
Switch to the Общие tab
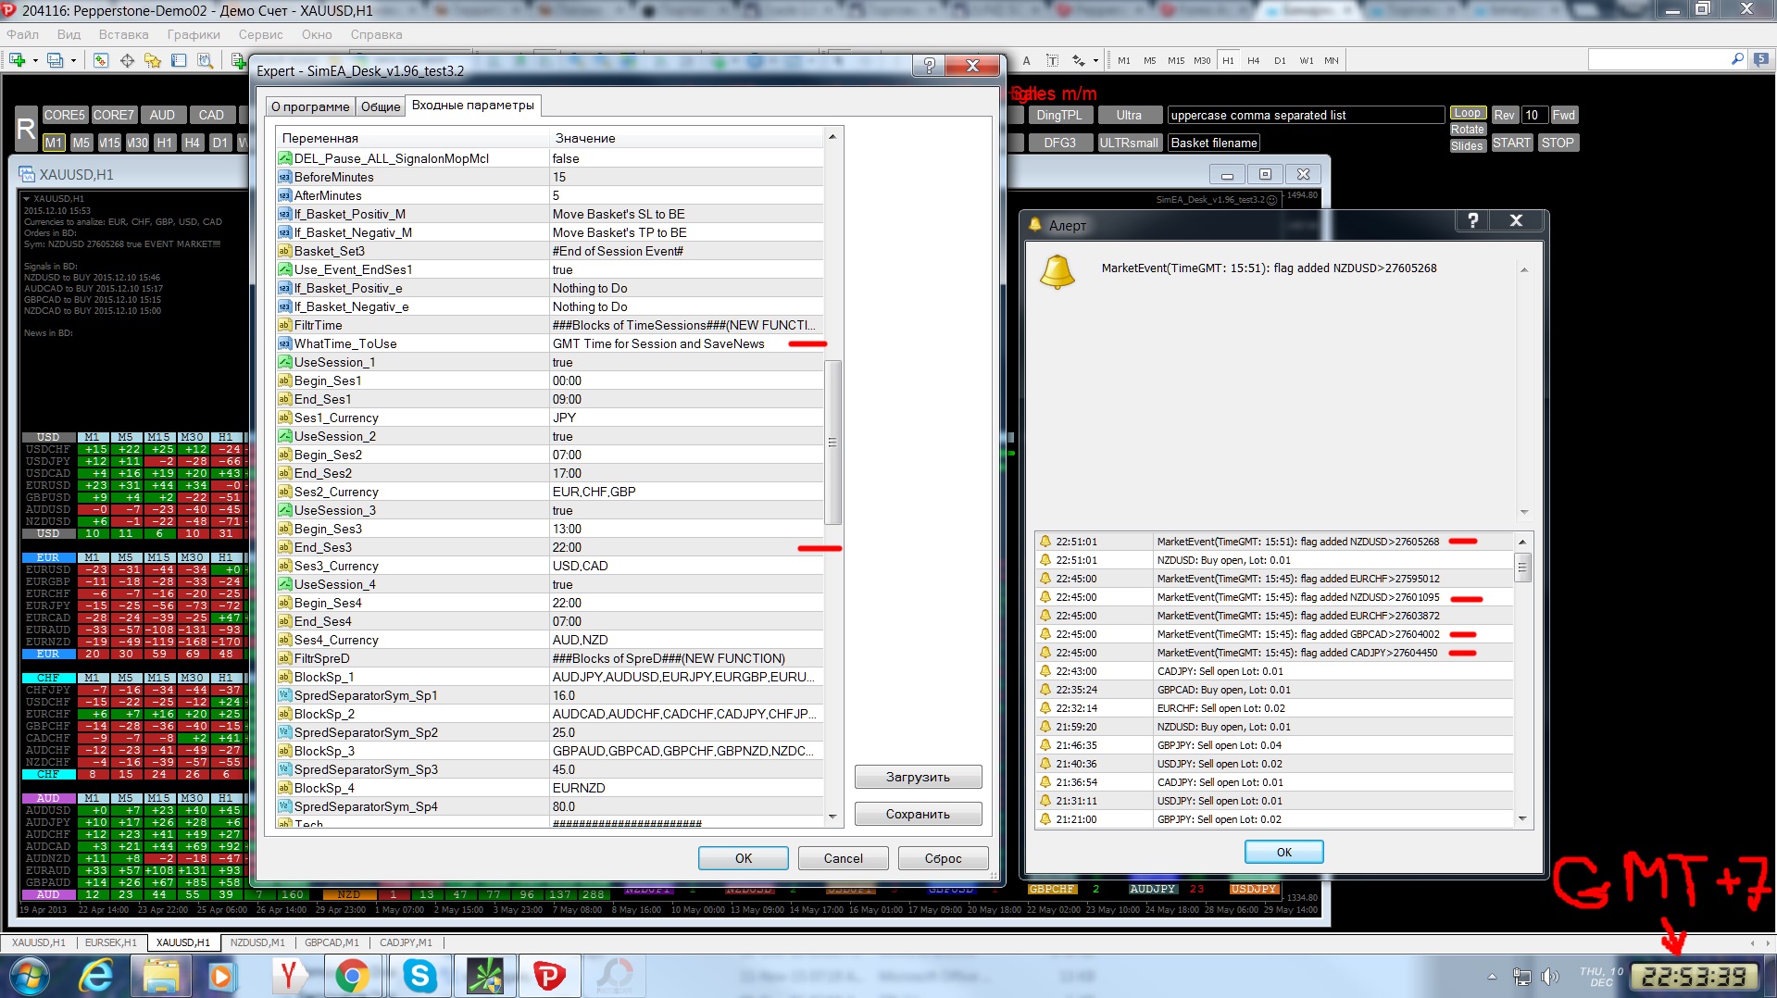(381, 106)
